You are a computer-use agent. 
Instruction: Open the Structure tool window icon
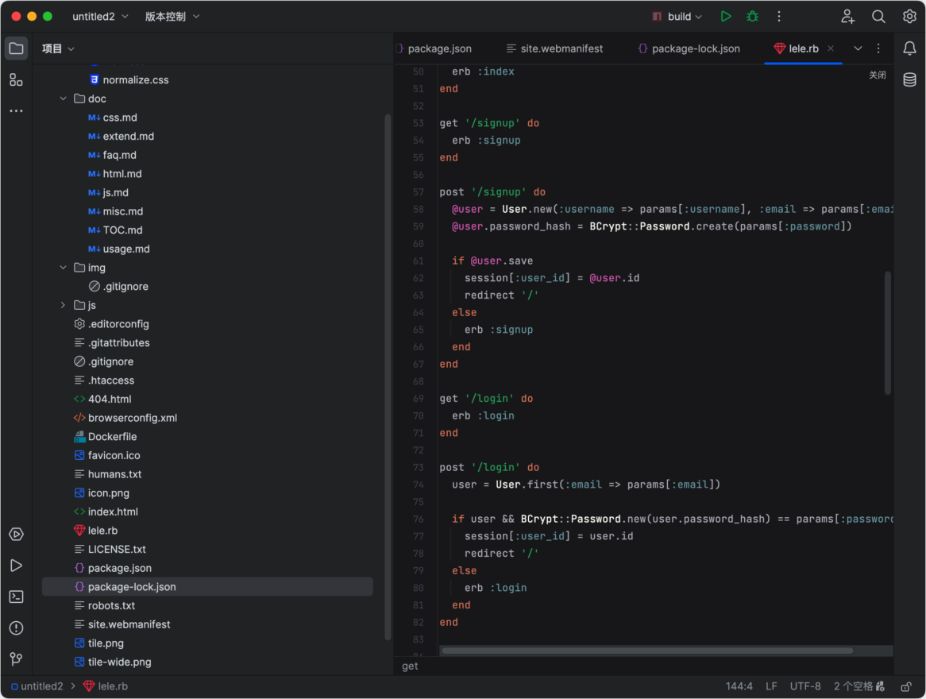(x=16, y=79)
